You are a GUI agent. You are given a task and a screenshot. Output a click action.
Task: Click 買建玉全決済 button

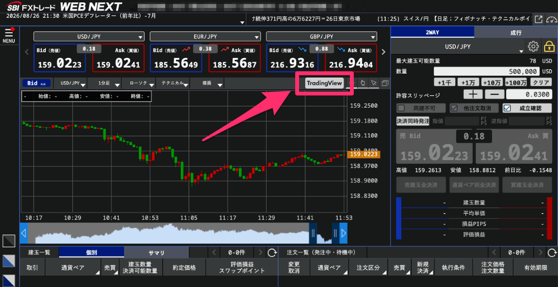(527, 185)
